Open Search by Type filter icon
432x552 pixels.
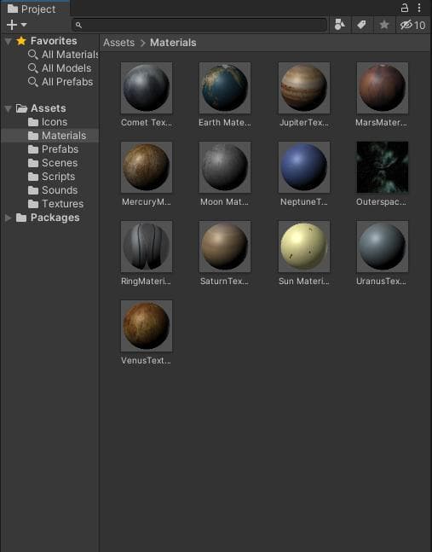[x=340, y=25]
